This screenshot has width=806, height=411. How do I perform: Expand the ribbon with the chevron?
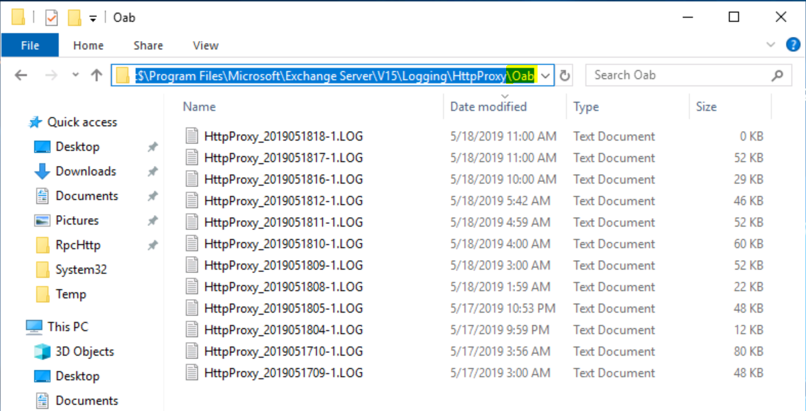771,44
